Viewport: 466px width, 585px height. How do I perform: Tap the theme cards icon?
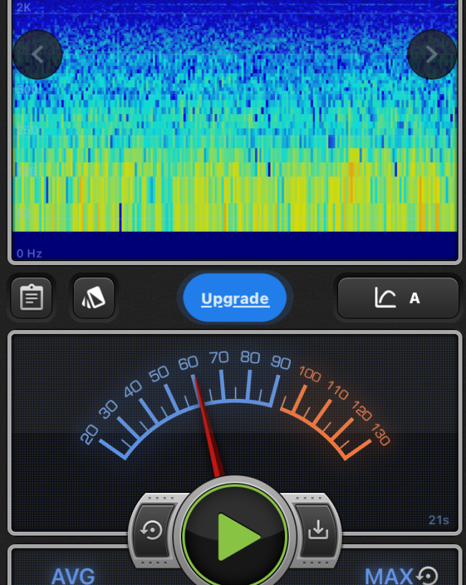tap(93, 298)
